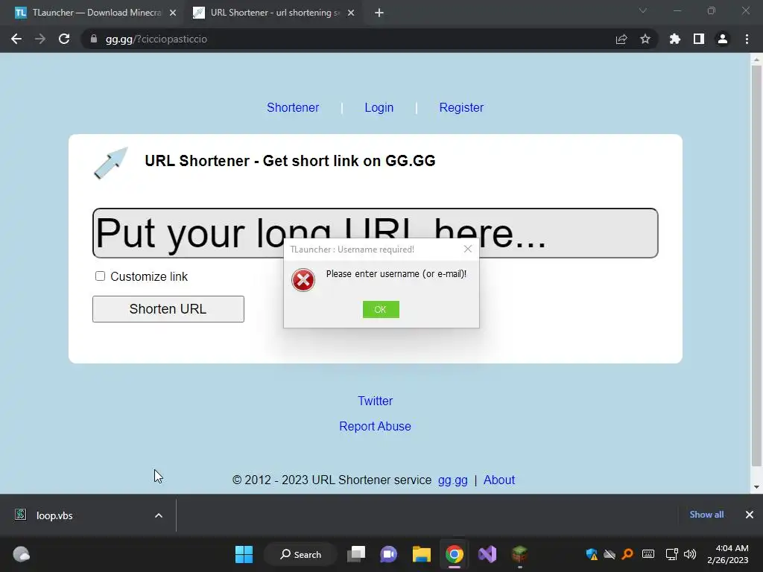Click the volume speaker tray icon

[689, 554]
